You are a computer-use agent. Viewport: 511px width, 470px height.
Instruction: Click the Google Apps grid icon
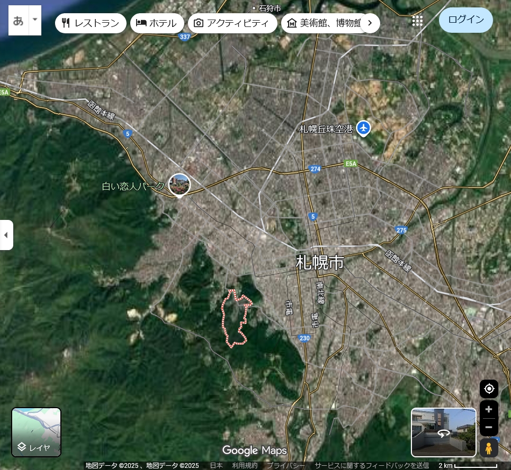pos(417,21)
